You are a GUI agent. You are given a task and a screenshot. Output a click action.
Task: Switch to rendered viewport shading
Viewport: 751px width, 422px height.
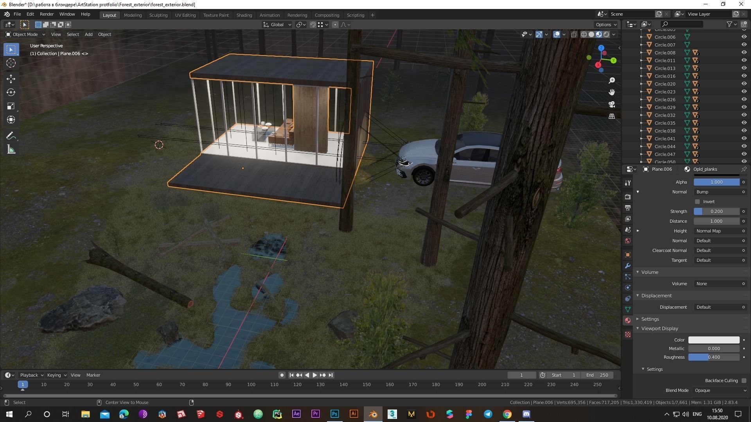[x=606, y=34]
